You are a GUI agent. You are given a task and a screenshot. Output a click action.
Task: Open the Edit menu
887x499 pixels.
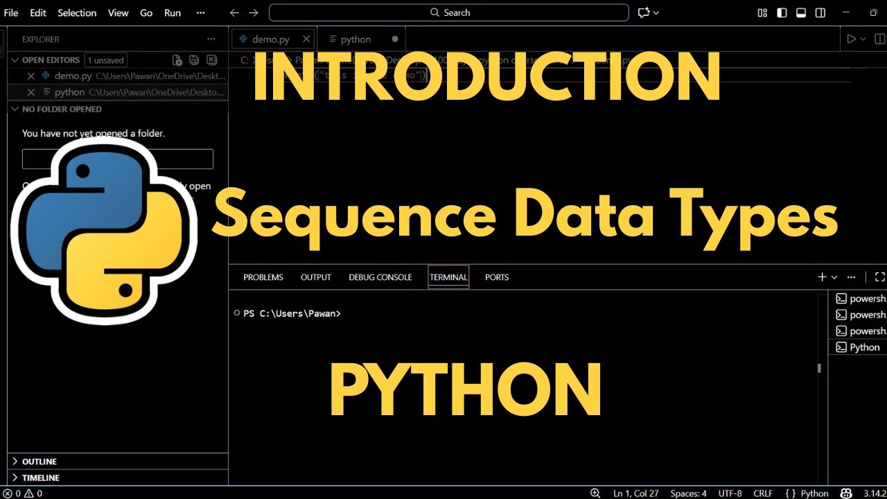click(38, 12)
